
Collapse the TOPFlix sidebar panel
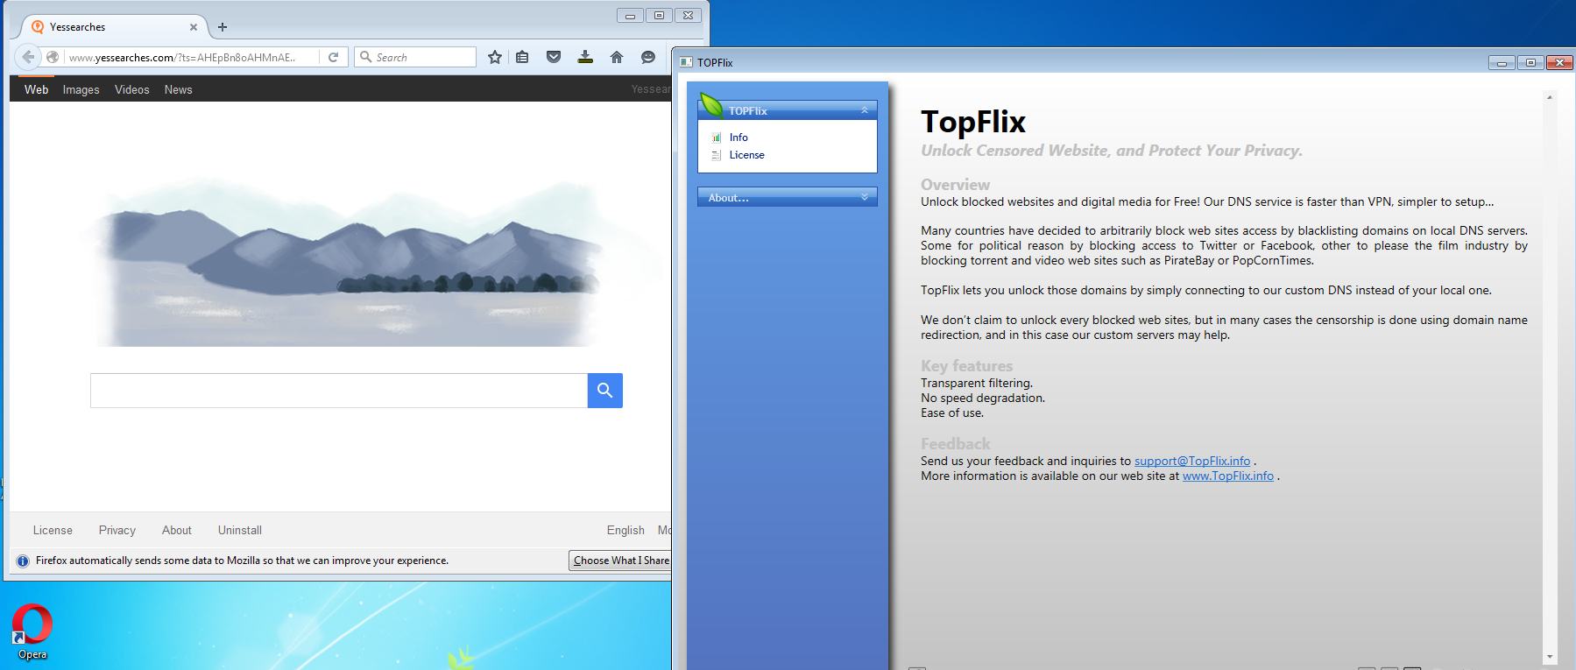864,110
